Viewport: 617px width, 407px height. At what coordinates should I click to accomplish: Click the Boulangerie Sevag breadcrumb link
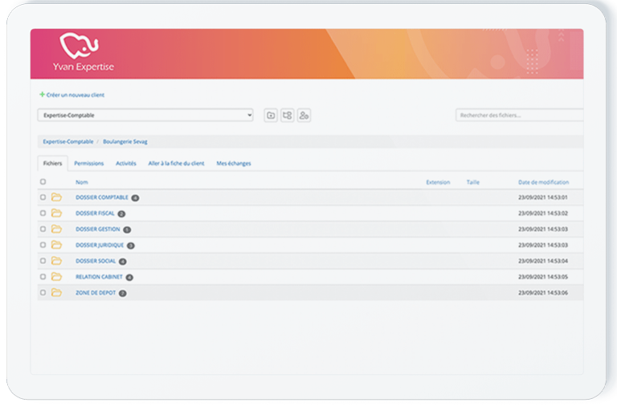coord(125,141)
